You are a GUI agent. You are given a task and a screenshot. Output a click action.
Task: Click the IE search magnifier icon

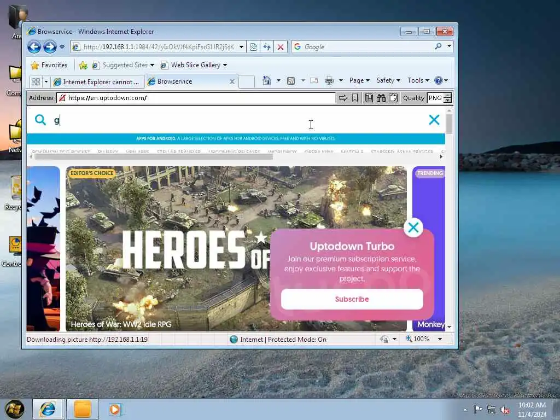tap(438, 46)
